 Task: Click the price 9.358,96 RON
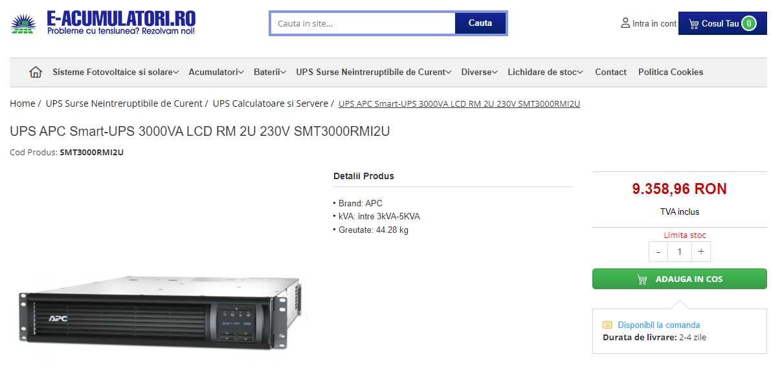point(680,189)
